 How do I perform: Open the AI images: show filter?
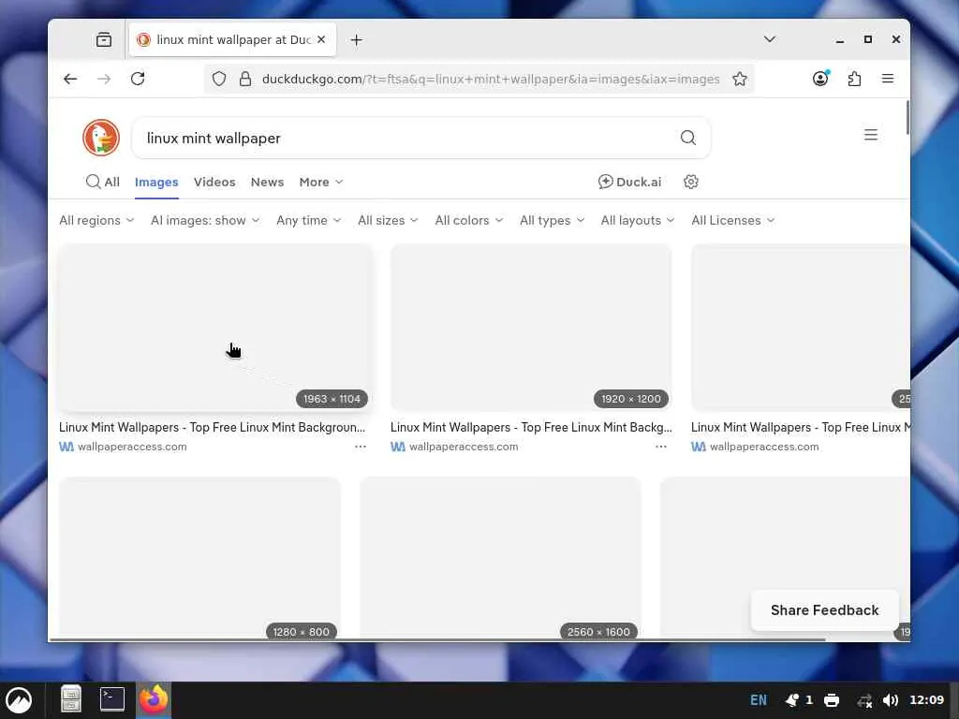click(x=205, y=220)
